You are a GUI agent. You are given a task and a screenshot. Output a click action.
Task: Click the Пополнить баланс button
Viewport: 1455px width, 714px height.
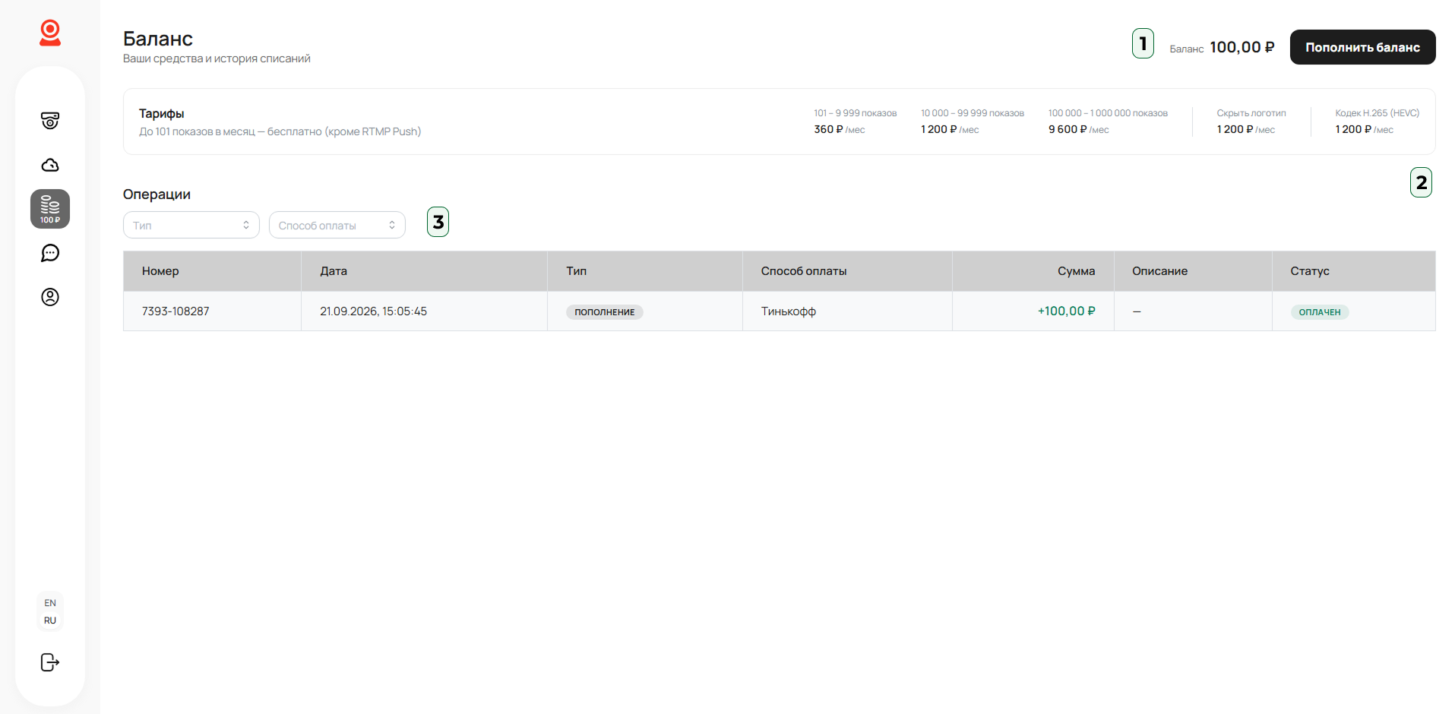point(1362,47)
